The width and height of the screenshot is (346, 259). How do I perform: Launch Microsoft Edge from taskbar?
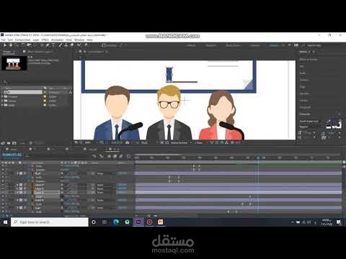116,222
